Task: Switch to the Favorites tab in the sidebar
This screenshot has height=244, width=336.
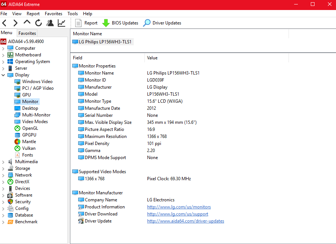Action: [x=27, y=33]
